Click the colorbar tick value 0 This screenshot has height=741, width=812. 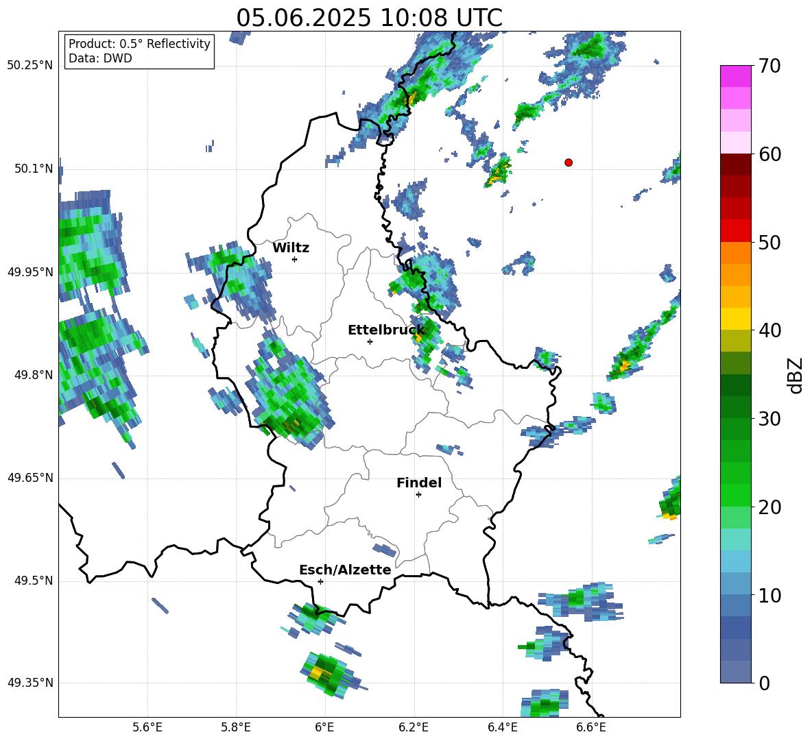click(764, 683)
